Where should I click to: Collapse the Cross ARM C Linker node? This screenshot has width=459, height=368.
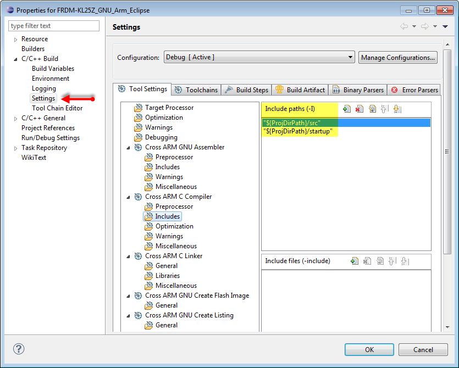pos(129,256)
